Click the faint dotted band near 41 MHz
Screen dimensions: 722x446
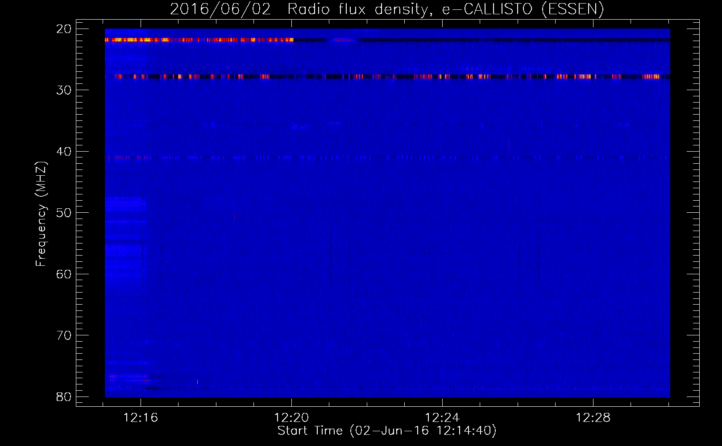pyautogui.click(x=387, y=157)
